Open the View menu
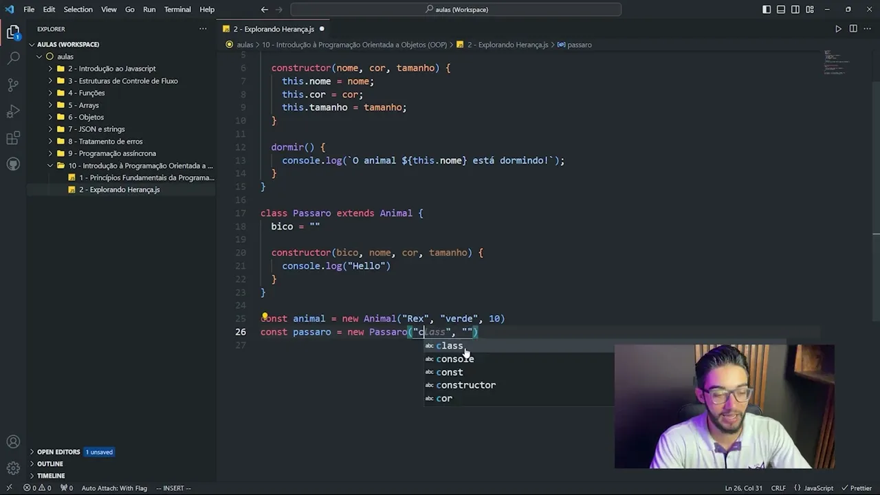 tap(109, 10)
